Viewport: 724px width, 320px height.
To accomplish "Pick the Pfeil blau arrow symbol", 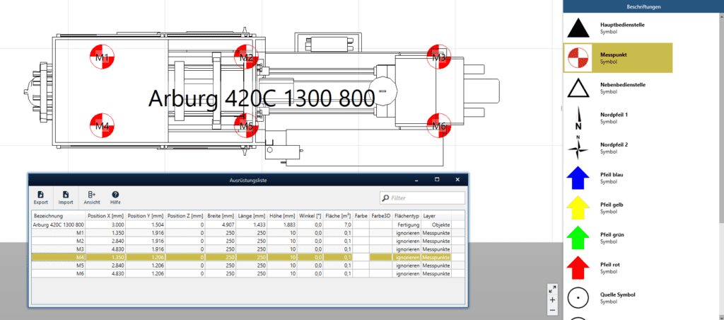I will coord(578,178).
